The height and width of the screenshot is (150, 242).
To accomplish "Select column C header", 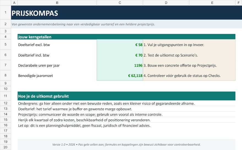I will tap(120, 3).
